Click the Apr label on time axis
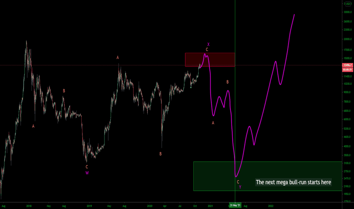The height and width of the screenshot is (209, 354). (165, 206)
